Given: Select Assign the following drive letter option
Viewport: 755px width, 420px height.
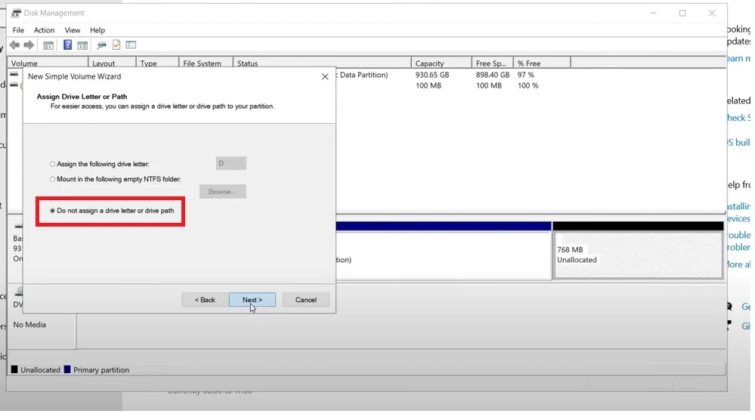Looking at the screenshot, I should (99, 164).
